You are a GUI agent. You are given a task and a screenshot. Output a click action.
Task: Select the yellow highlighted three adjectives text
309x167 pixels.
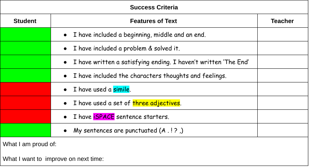point(156,103)
